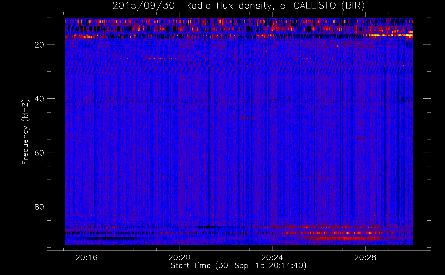Click the 2015/09/30 date in the plot title

point(143,6)
